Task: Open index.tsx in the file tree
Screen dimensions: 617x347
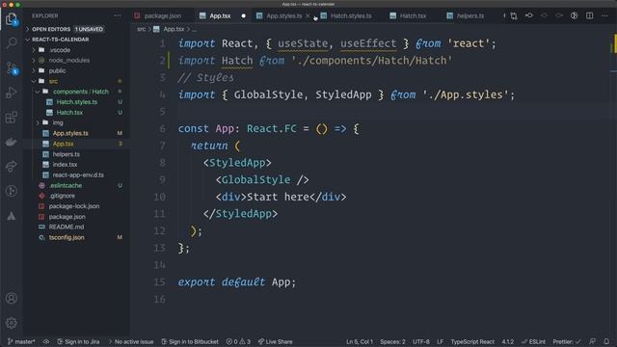Action: tap(65, 165)
